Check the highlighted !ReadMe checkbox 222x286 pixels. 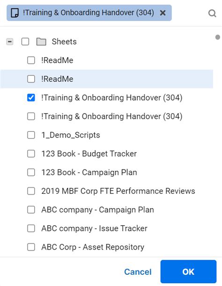[31, 79]
